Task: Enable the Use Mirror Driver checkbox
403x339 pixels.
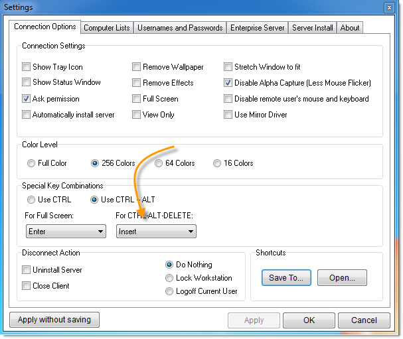Action: [x=228, y=115]
